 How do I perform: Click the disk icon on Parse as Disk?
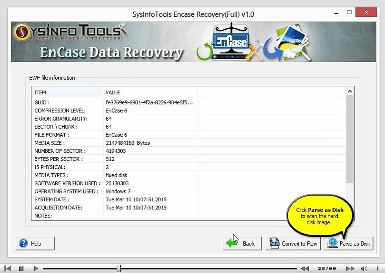pos(333,243)
